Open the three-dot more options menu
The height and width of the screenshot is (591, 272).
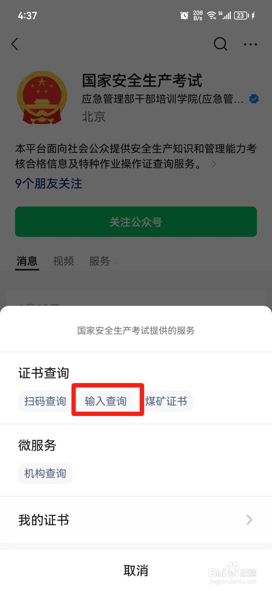pos(250,44)
